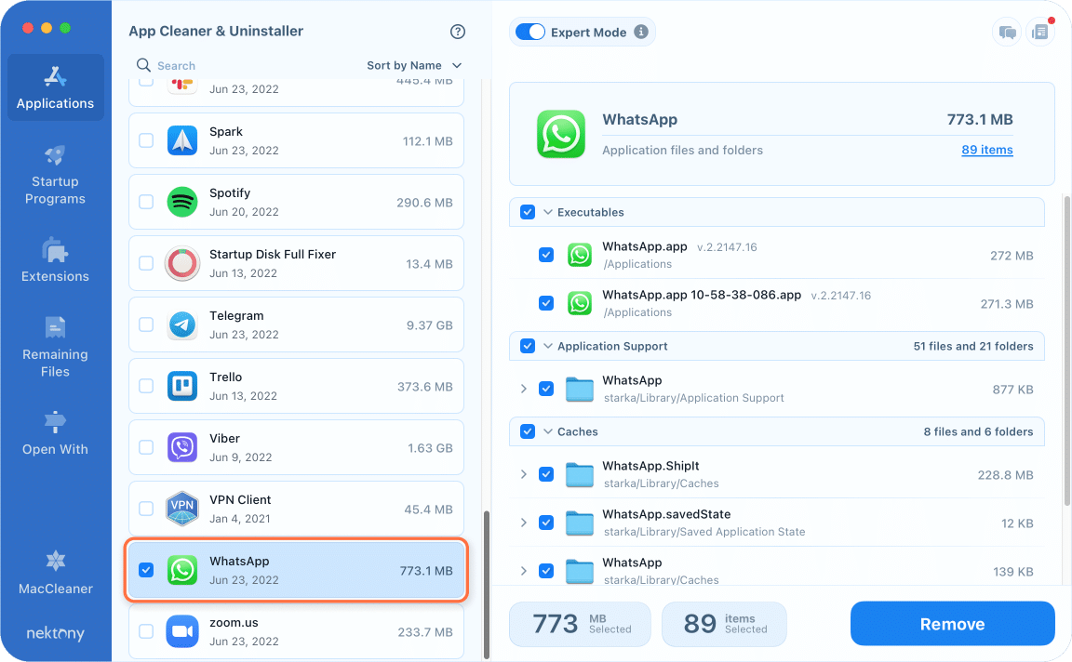
Task: Uncheck WhatsApp.app 10-58-38-086.app checkbox
Action: (x=546, y=303)
